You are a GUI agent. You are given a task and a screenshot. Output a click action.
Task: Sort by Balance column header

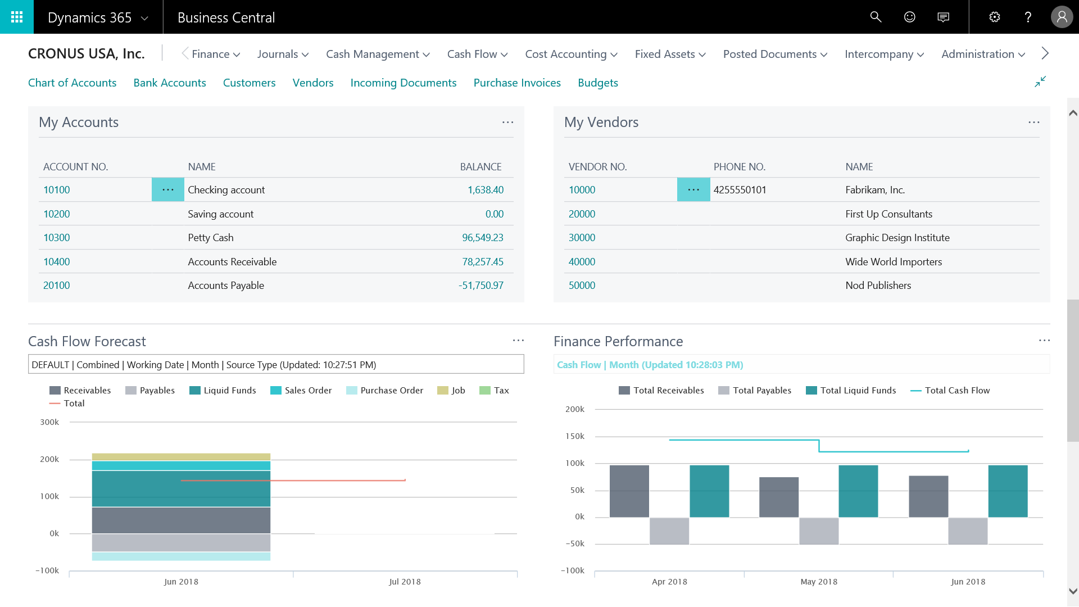pyautogui.click(x=480, y=167)
